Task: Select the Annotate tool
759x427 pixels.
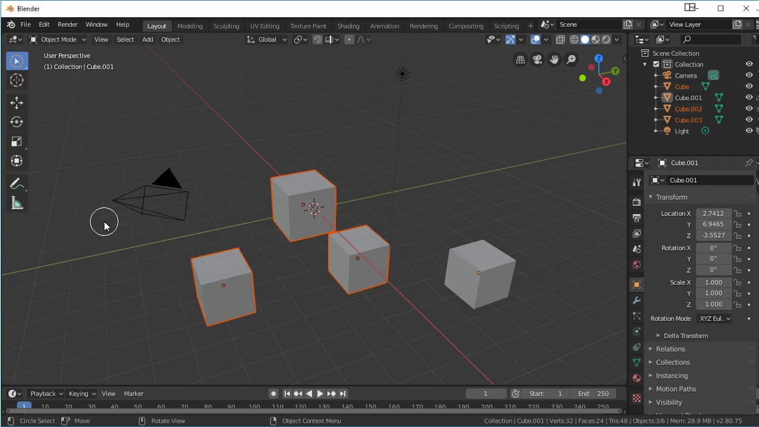Action: 17,184
